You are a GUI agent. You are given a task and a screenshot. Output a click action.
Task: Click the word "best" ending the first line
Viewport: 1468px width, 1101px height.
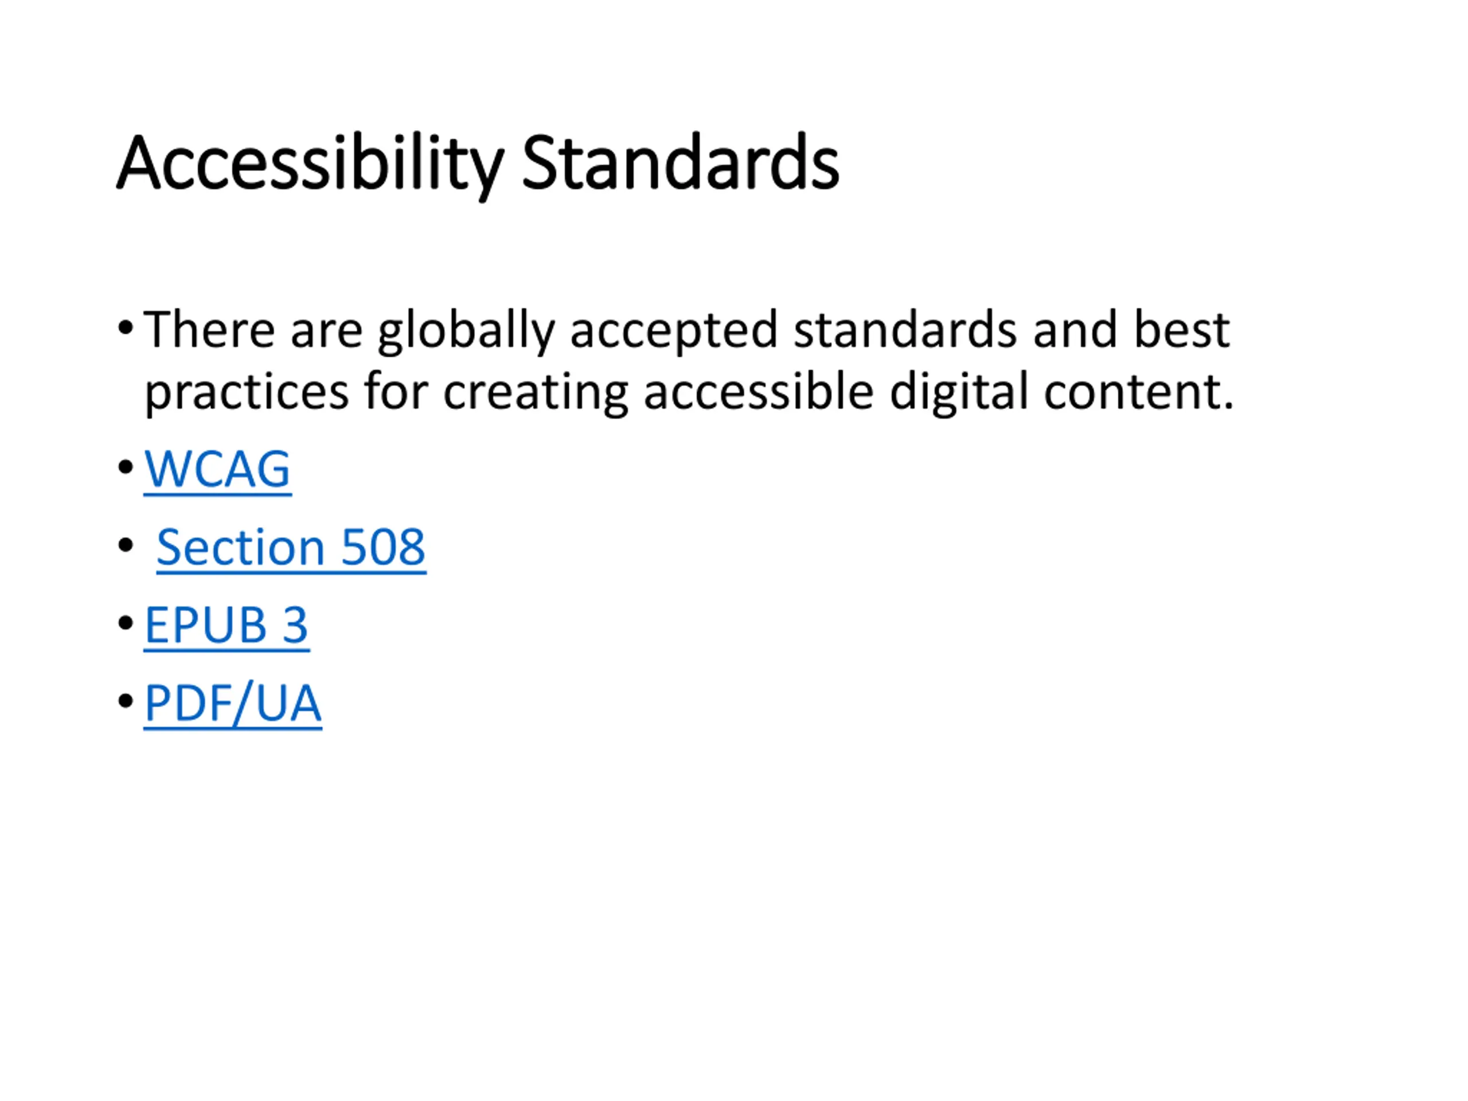tap(1181, 330)
